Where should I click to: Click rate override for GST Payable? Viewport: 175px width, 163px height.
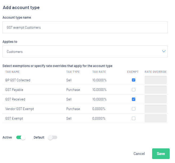pos(156,90)
